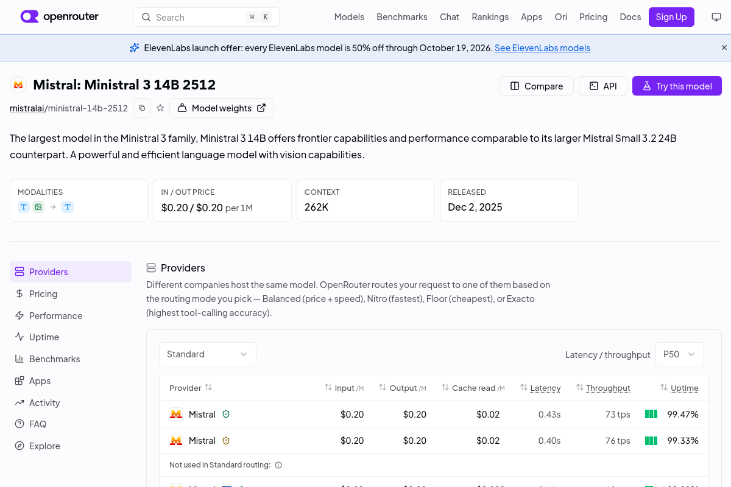The width and height of the screenshot is (731, 487).
Task: Star this model as a favorite
Action: point(160,108)
